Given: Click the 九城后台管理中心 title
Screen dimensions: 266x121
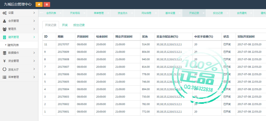Looking at the screenshot, I should [x=18, y=4].
